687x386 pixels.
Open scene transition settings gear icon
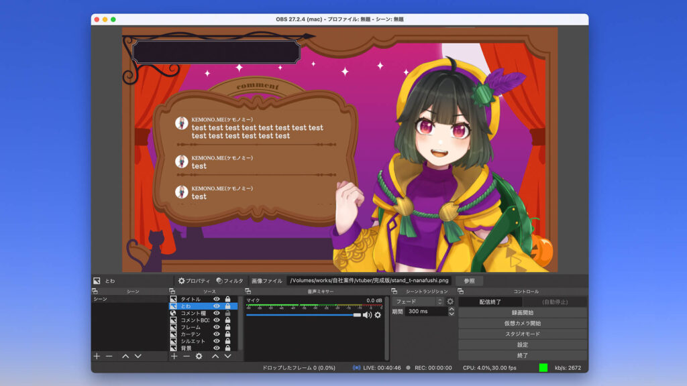click(450, 300)
